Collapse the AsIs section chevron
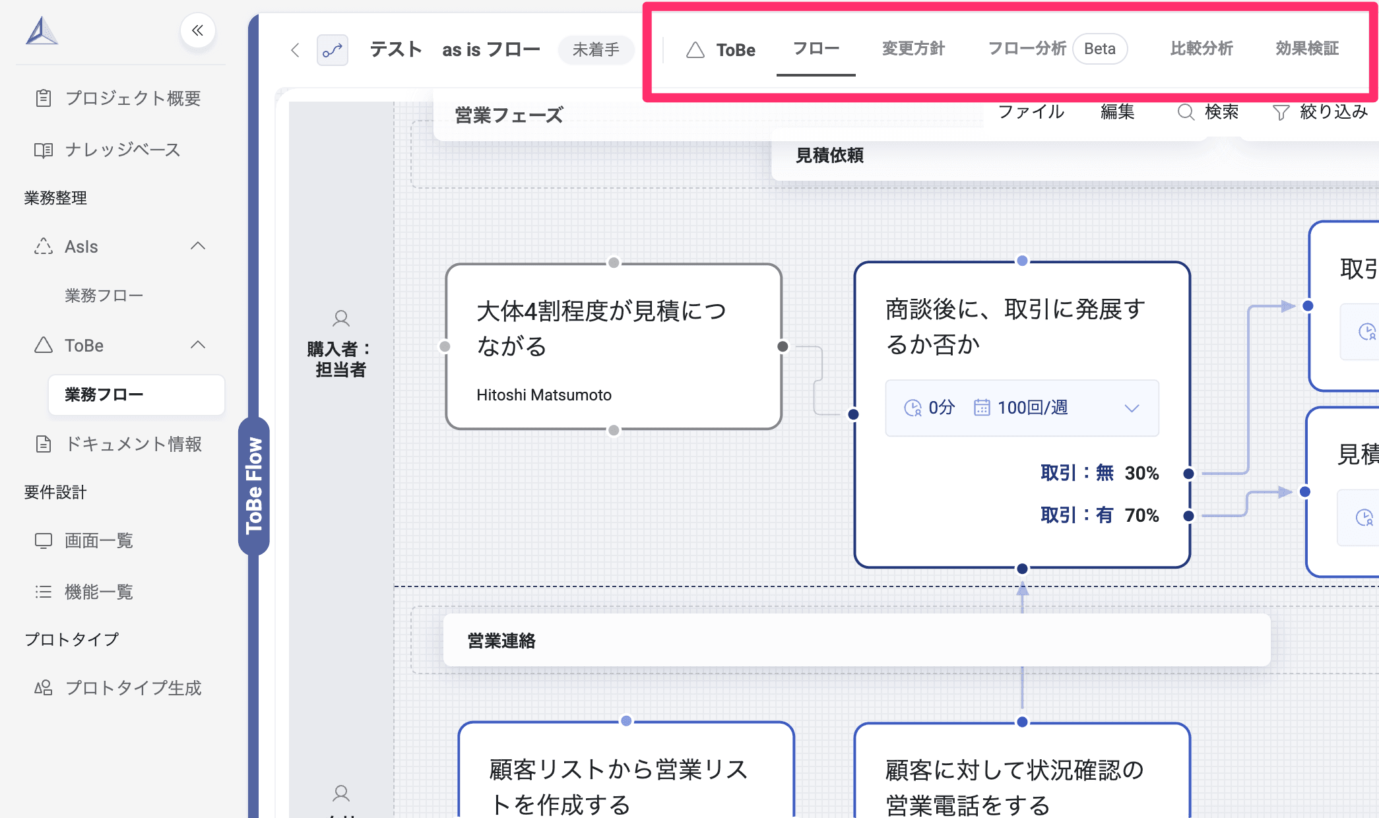The height and width of the screenshot is (818, 1379). [x=198, y=246]
